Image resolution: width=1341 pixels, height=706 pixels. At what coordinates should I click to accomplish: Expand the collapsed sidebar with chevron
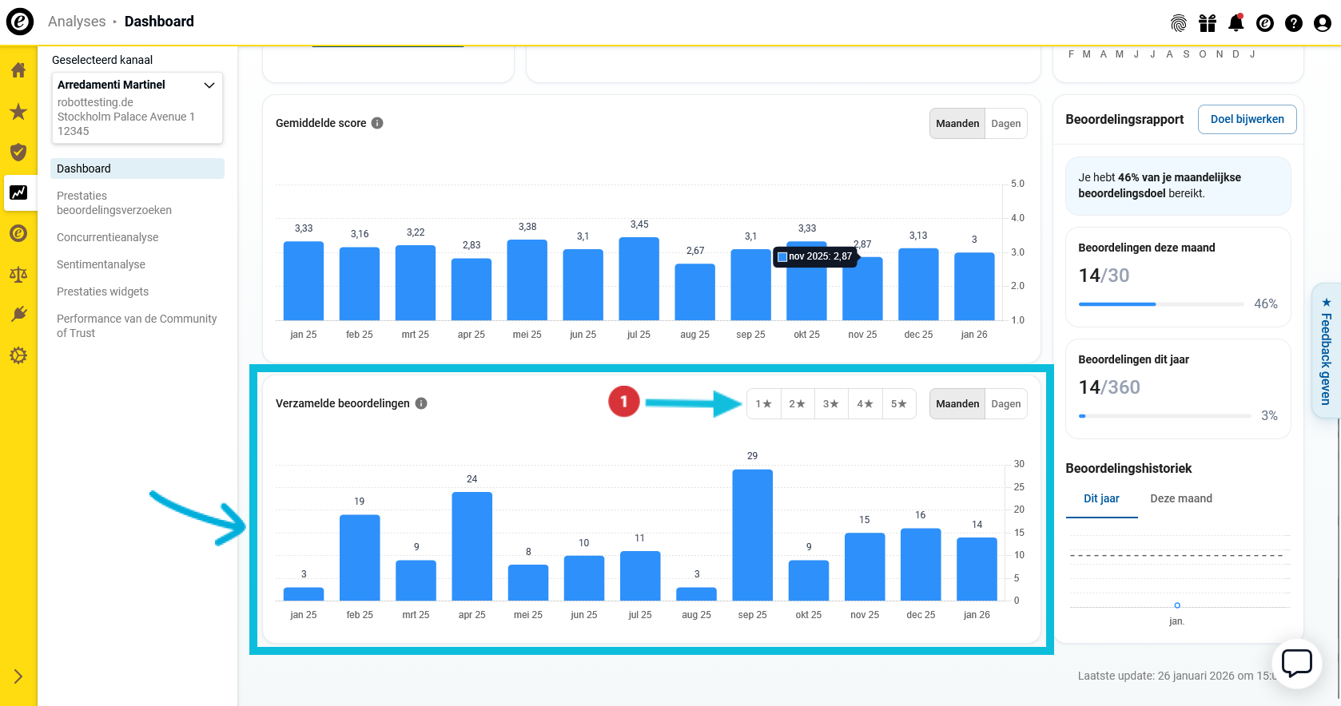18,677
